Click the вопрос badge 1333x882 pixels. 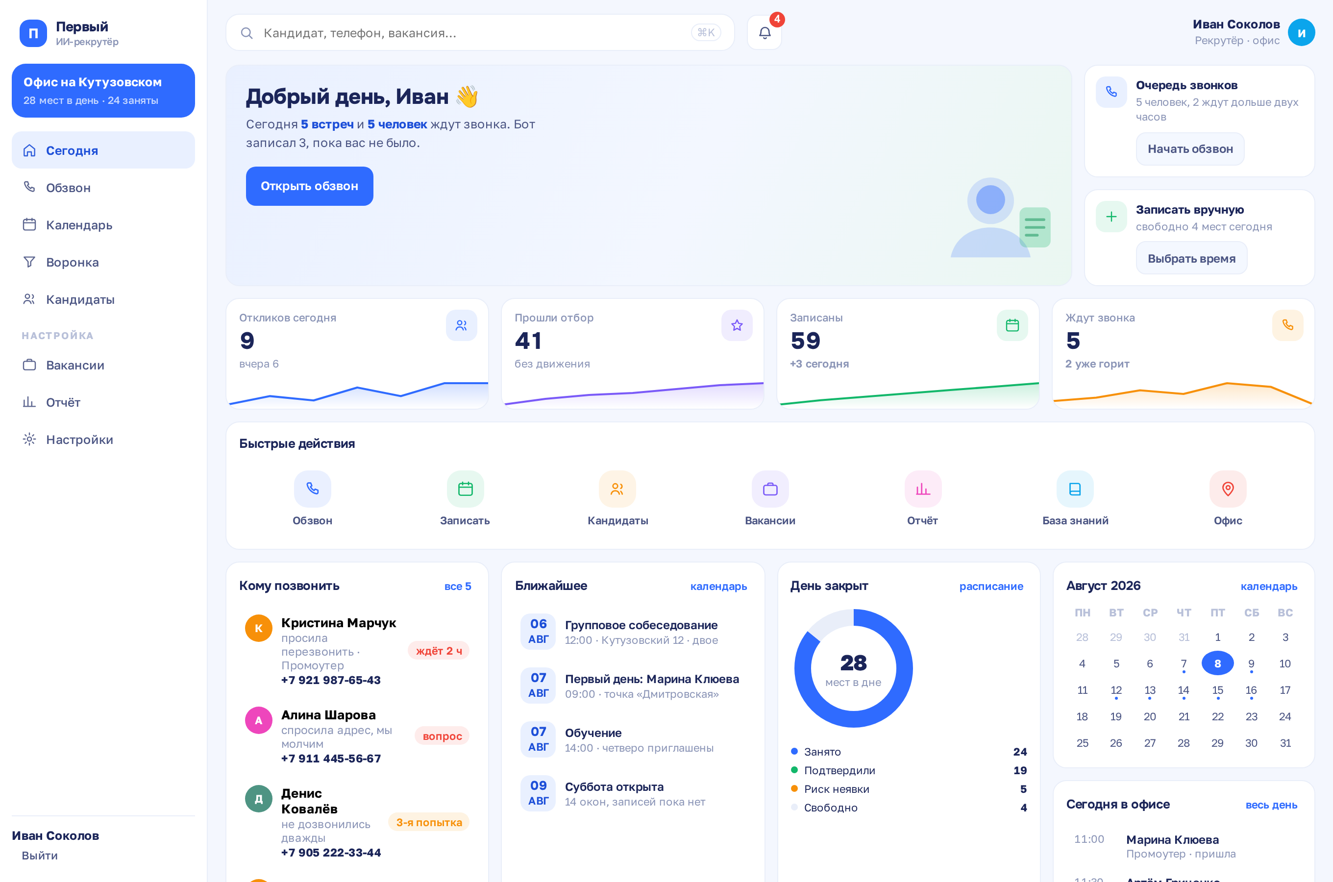coord(442,736)
